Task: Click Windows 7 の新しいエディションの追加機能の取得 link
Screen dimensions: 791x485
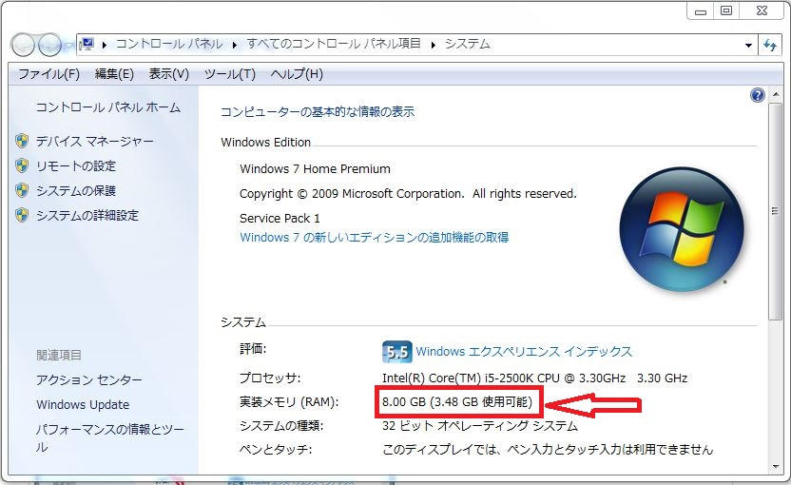Action: [375, 237]
